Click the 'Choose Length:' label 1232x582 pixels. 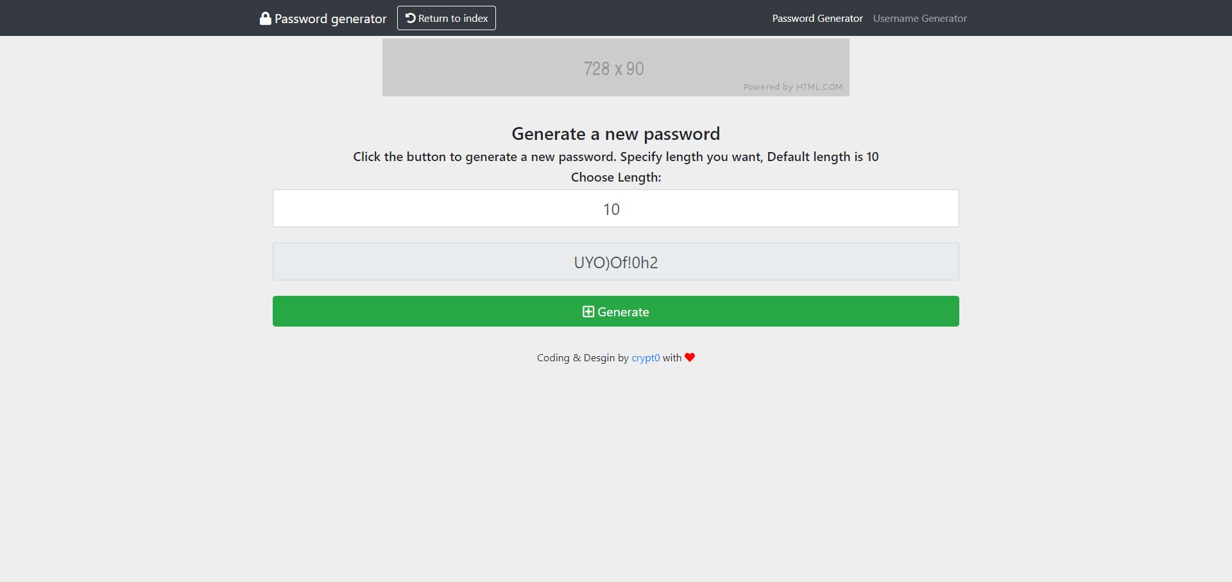tap(616, 177)
